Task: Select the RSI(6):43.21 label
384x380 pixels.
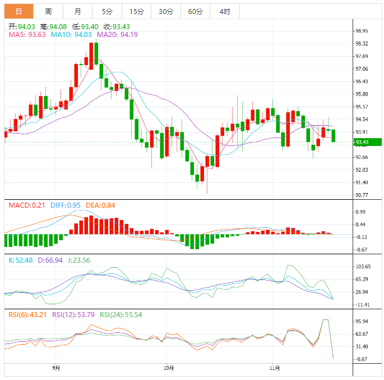Action: coord(29,314)
